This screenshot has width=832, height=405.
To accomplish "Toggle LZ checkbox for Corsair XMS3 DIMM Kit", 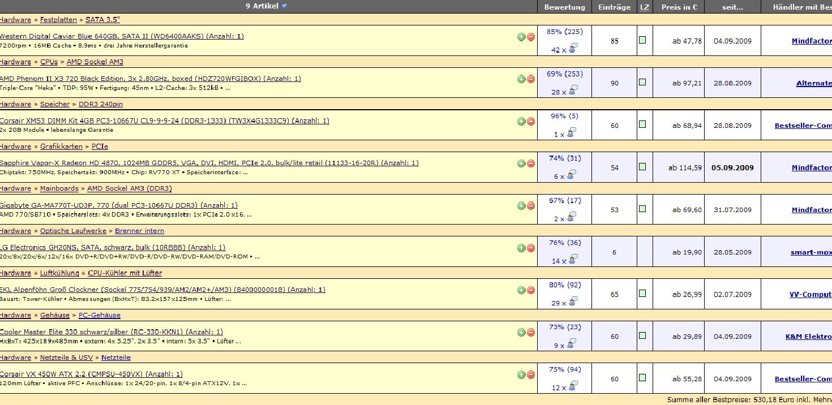I will [x=642, y=124].
